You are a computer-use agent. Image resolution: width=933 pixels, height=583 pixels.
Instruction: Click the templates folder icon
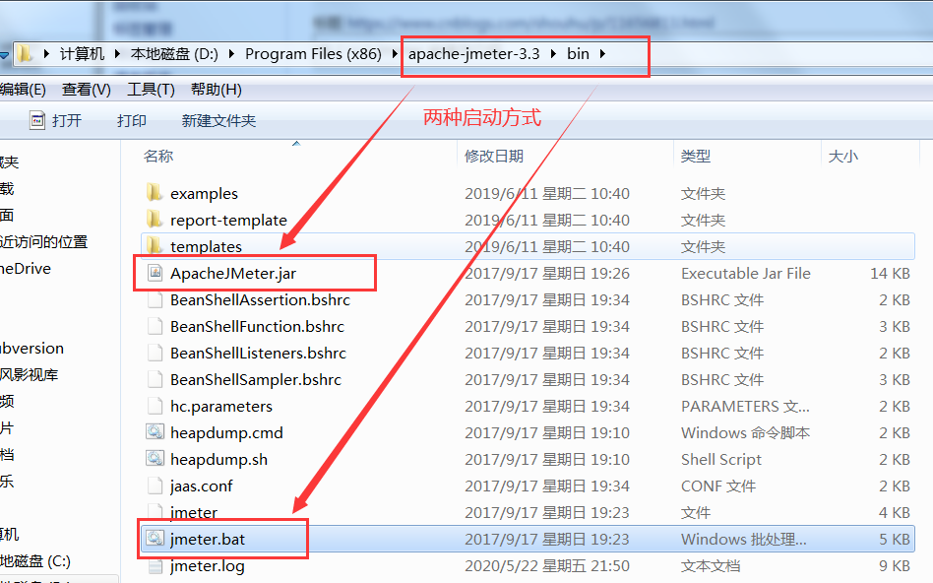point(155,246)
